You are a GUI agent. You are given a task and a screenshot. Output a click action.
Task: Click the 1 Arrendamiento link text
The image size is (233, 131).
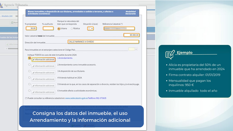65,58
